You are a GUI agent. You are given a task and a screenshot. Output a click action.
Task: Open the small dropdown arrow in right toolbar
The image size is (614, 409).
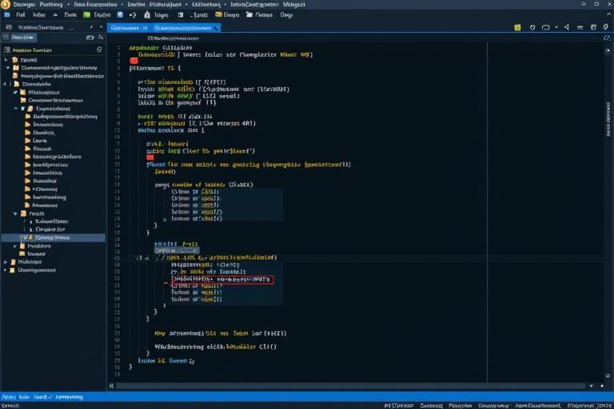point(558,27)
